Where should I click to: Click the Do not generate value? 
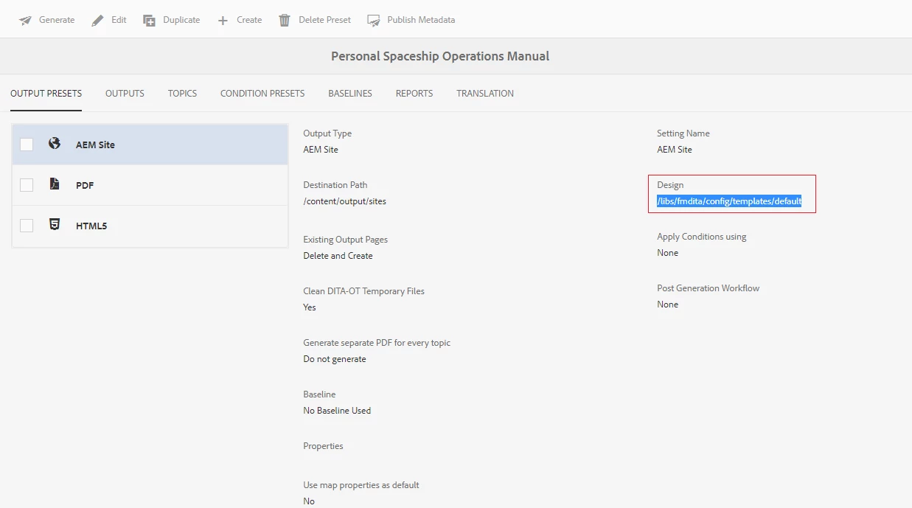[335, 359]
